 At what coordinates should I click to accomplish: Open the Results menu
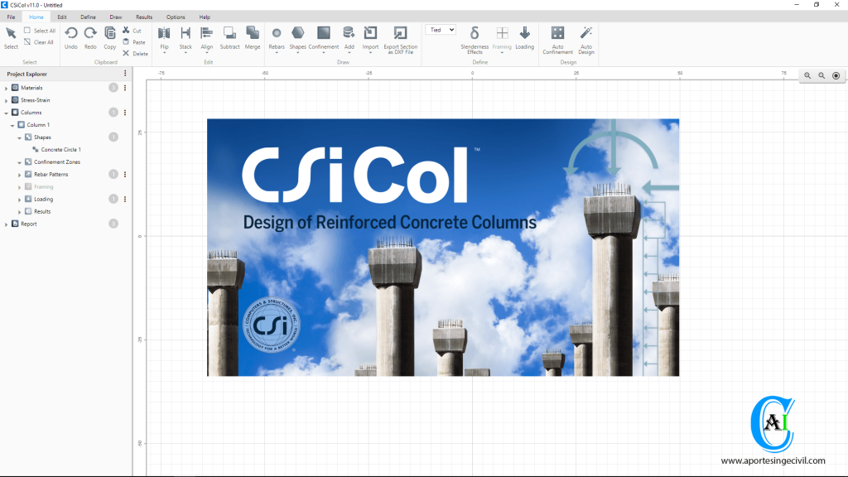[145, 16]
